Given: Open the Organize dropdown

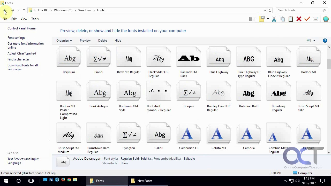Looking at the screenshot, I should tap(64, 41).
